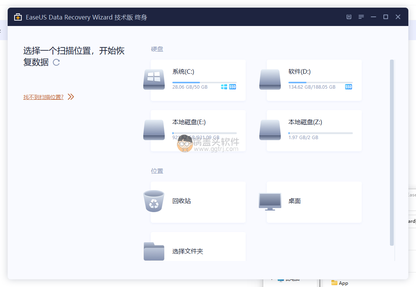
Task: Click the recycle bin icon
Action: (154, 201)
